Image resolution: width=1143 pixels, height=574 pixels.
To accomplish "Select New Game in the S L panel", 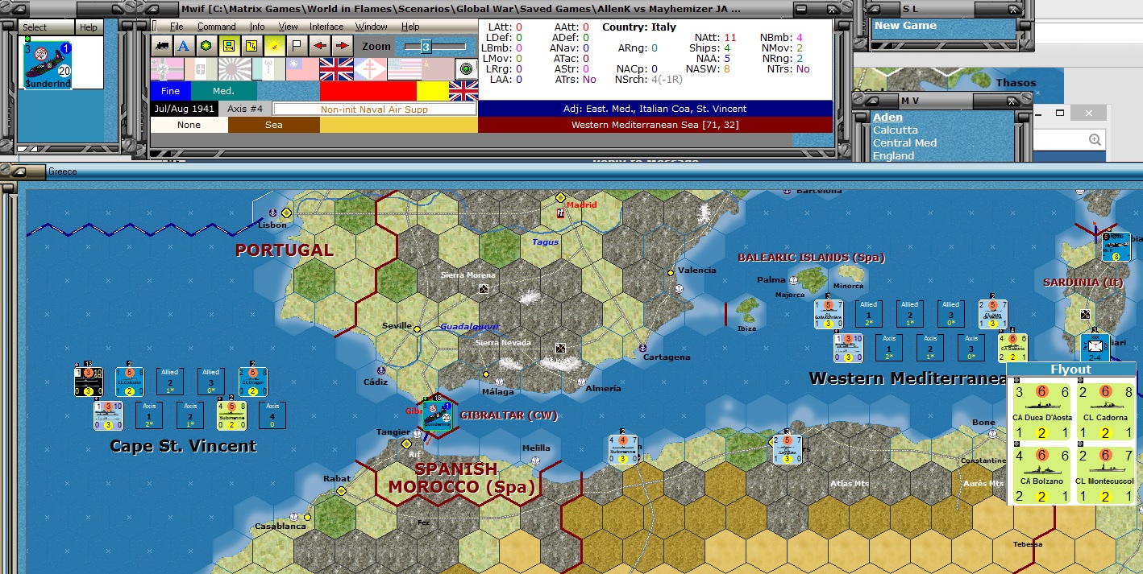I will [906, 25].
